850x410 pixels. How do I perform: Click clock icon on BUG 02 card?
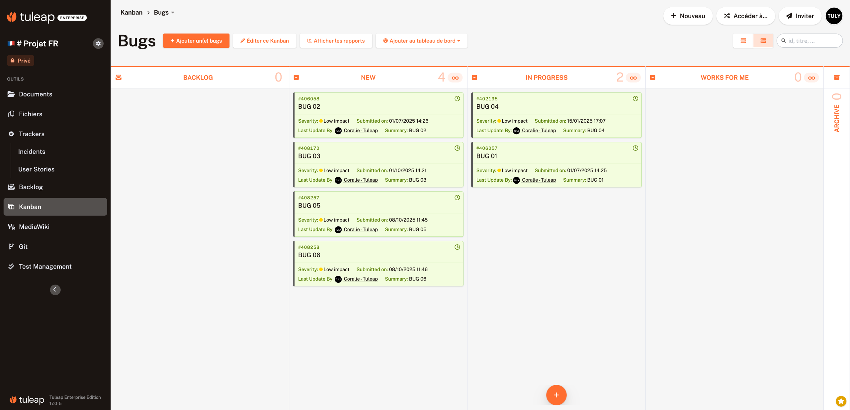(457, 99)
